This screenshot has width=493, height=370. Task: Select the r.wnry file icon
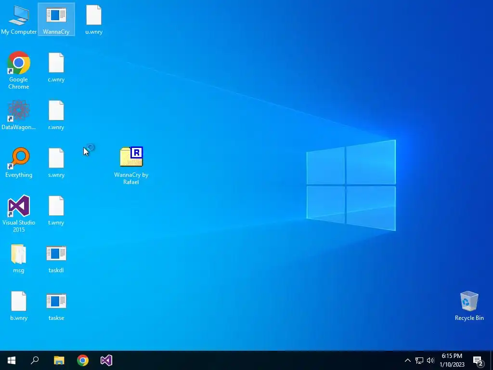[56, 115]
